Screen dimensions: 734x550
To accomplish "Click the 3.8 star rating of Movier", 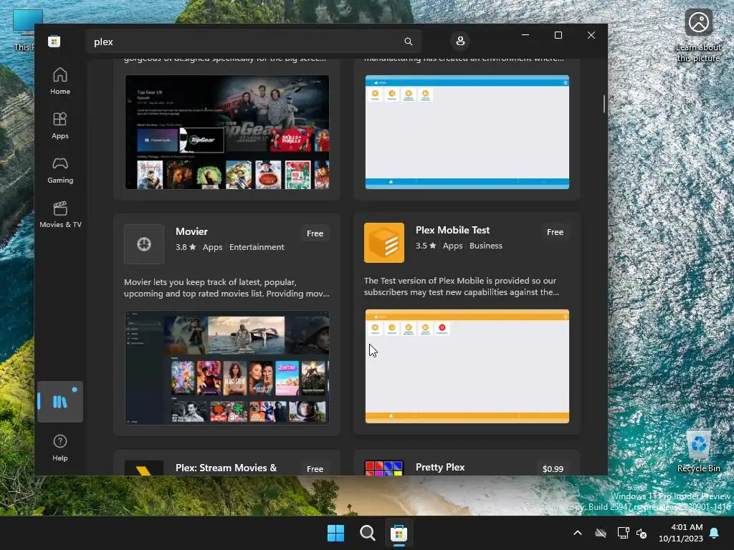I will pyautogui.click(x=186, y=247).
